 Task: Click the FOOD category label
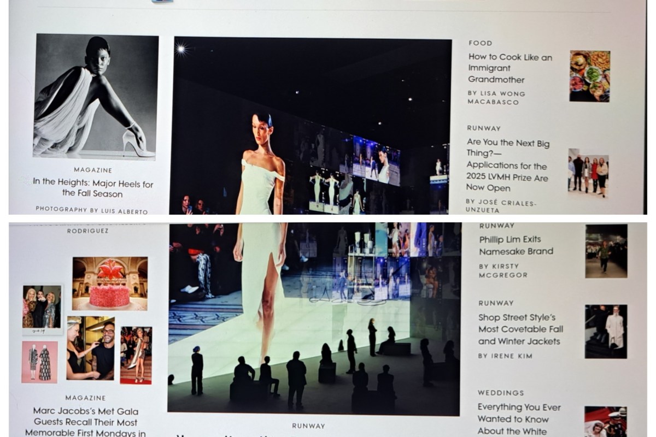[480, 43]
